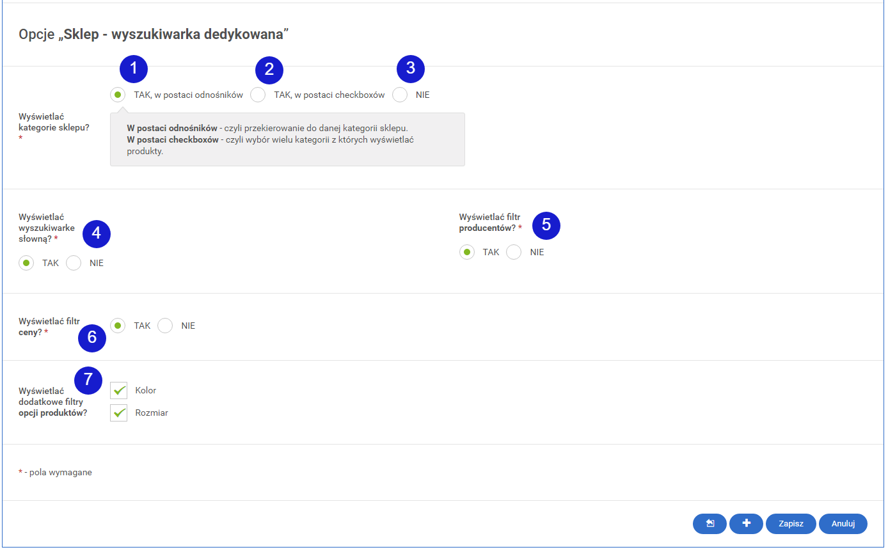The width and height of the screenshot is (888, 552).
Task: Select TAK for wyszukiwarkę słowną
Action: click(x=26, y=263)
